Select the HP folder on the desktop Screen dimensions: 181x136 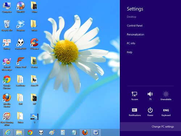[x=34, y=99]
